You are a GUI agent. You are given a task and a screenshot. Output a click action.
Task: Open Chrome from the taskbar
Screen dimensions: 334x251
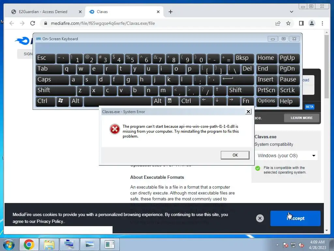click(x=29, y=244)
